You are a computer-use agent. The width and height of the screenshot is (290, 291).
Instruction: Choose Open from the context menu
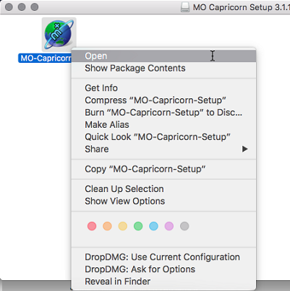(163, 56)
